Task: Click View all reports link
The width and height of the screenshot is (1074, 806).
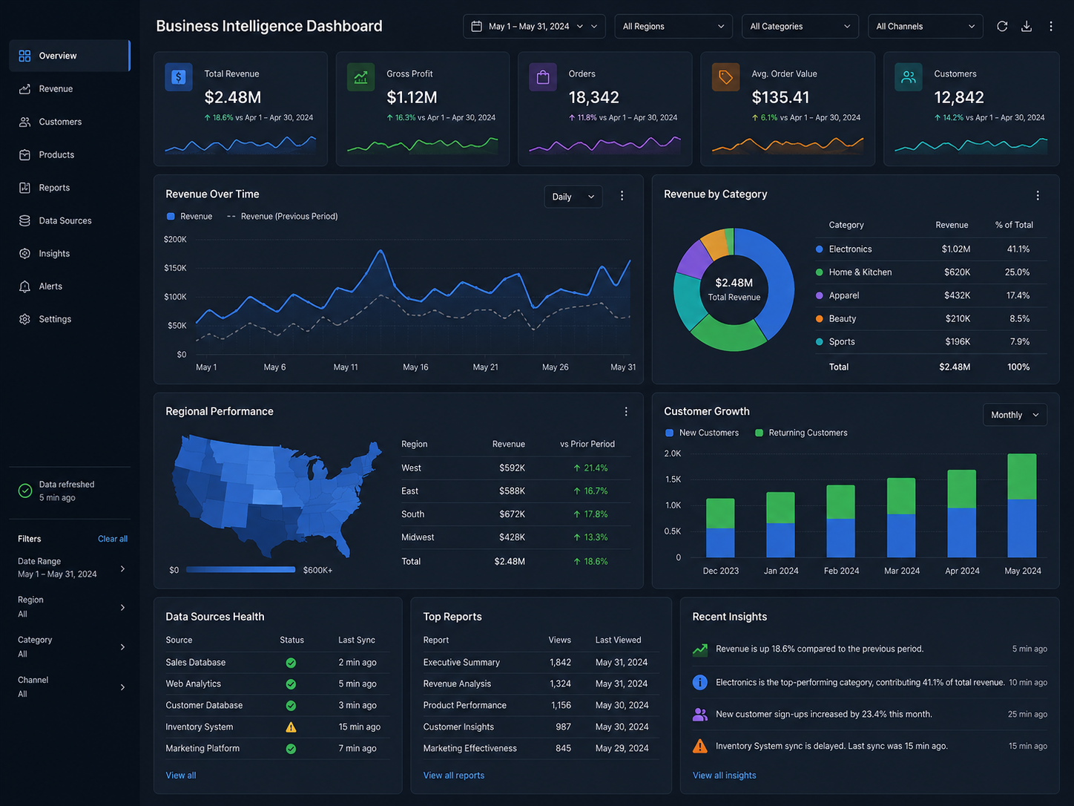Action: point(454,776)
